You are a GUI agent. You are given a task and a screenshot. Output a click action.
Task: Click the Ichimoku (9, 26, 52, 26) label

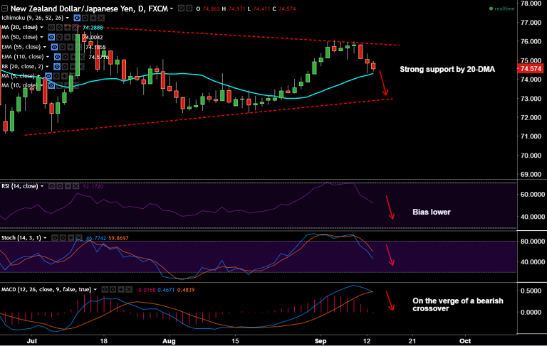pyautogui.click(x=33, y=18)
